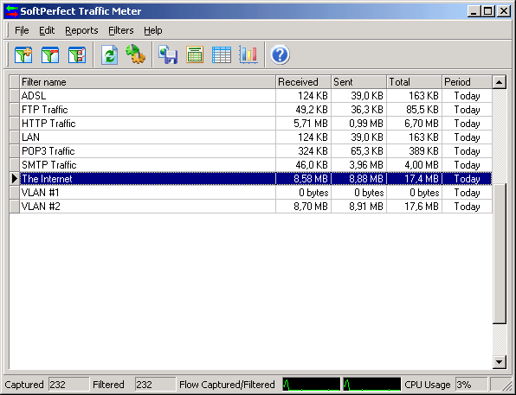Click the blue table grid icon
This screenshot has width=516, height=395.
(222, 54)
